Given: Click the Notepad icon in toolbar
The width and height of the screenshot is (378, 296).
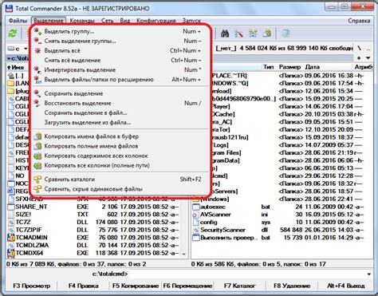Looking at the screenshot, I should 285,34.
